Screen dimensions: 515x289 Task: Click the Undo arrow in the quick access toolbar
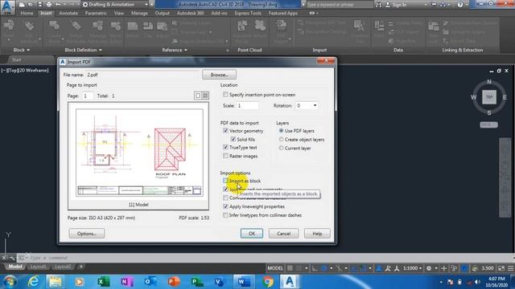coord(58,5)
